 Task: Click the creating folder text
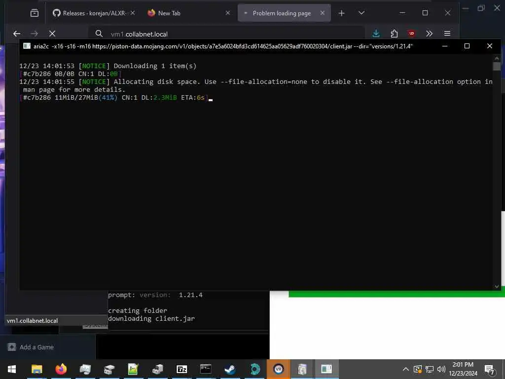tap(138, 311)
